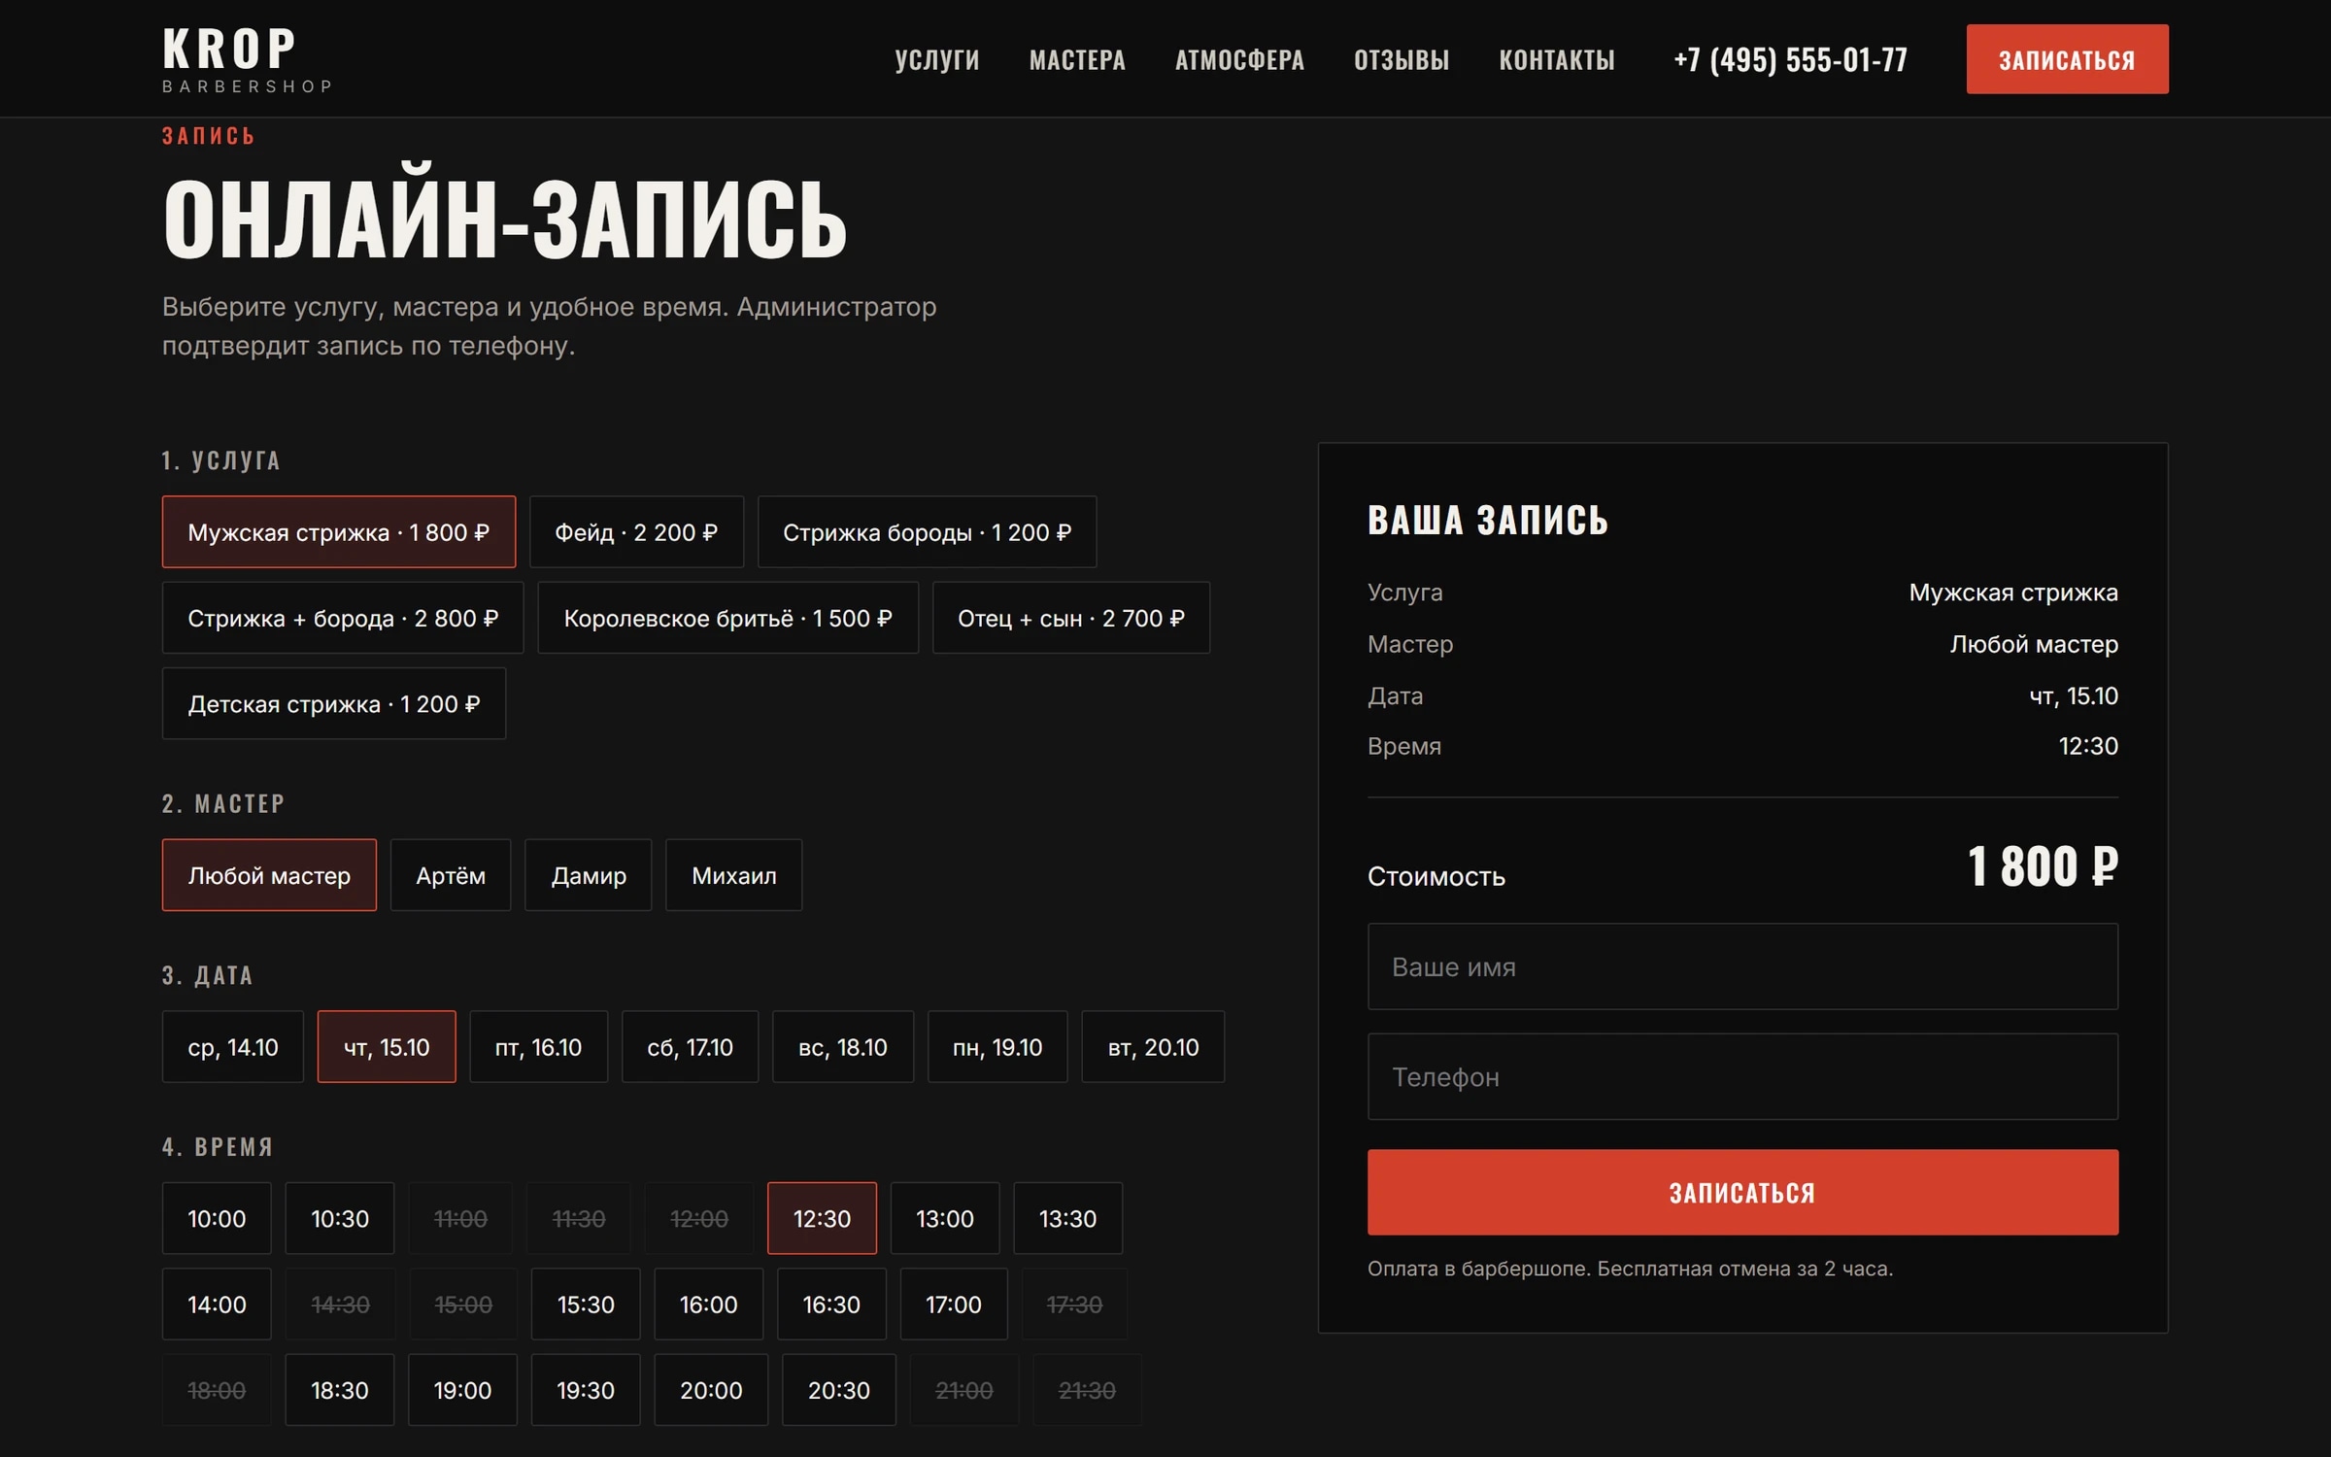This screenshot has height=1457, width=2331.
Task: Select date ср, 14.10
Action: (233, 1047)
